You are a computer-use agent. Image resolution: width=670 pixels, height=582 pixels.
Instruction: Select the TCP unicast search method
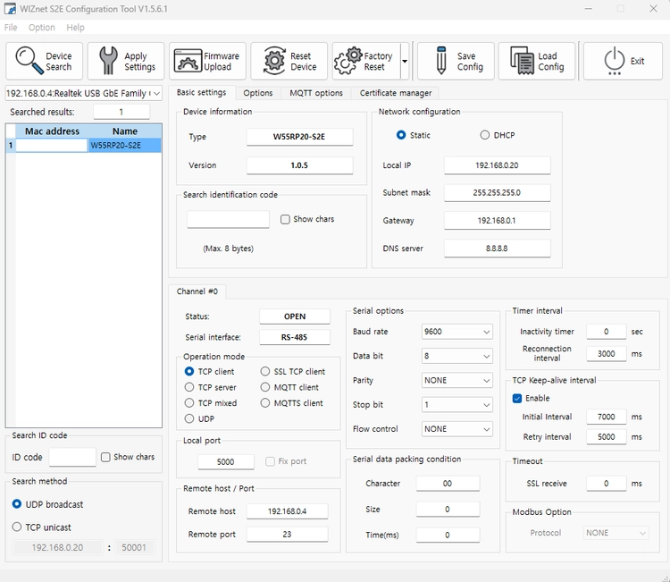17,527
